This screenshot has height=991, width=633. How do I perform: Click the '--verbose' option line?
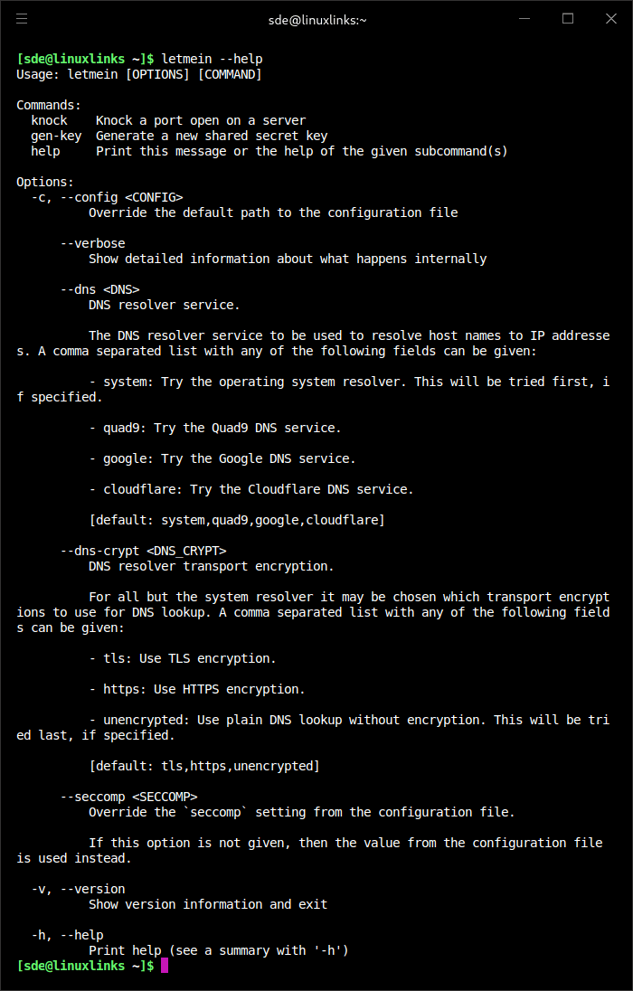(92, 243)
